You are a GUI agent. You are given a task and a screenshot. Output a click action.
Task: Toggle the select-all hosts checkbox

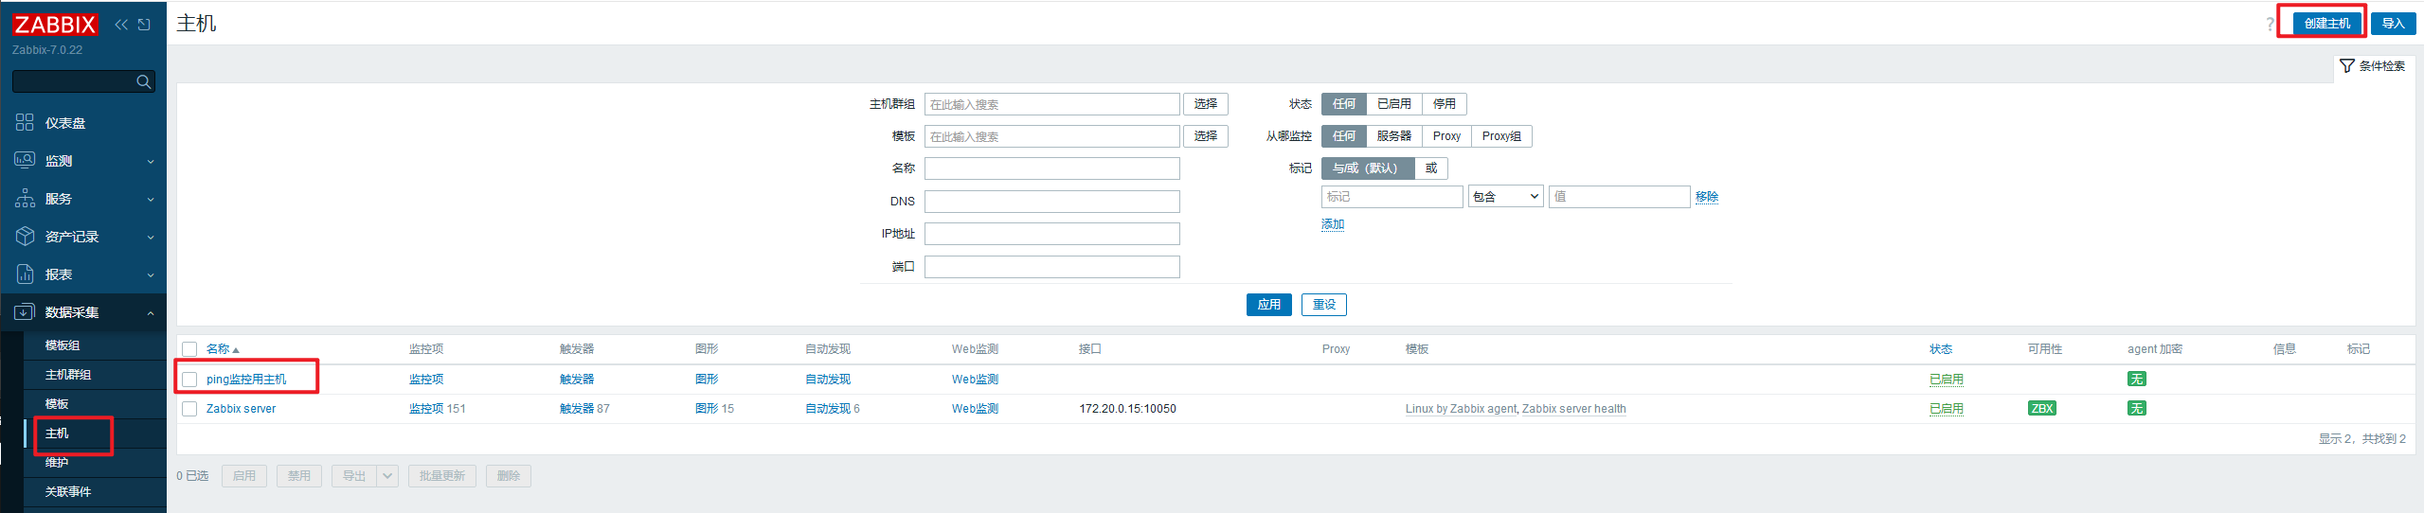pos(189,349)
